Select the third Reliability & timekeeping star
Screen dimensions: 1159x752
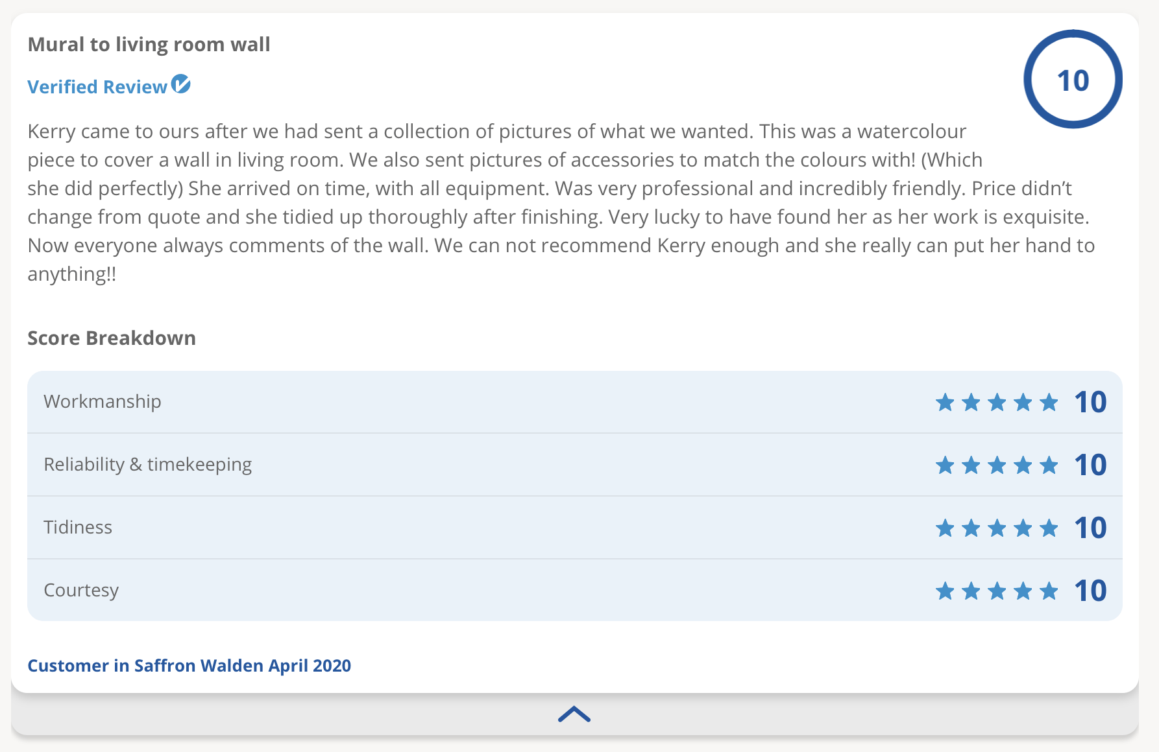tap(997, 465)
